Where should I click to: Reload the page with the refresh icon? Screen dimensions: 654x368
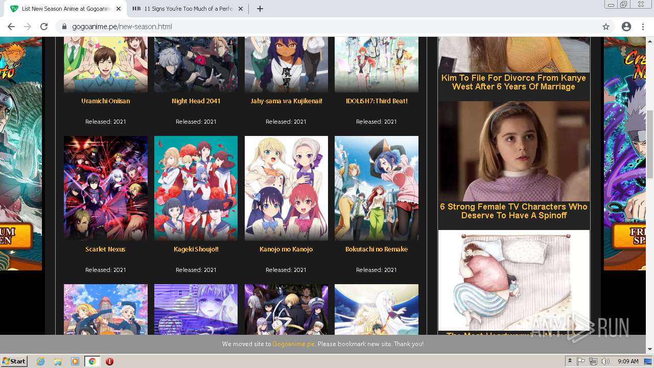click(44, 27)
